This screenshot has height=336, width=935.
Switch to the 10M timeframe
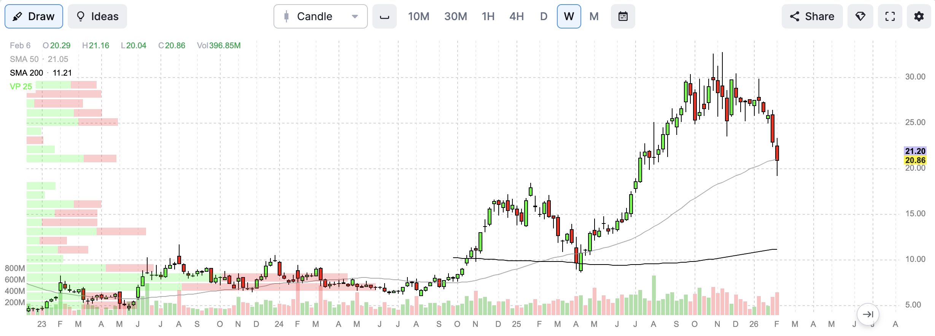(x=418, y=16)
